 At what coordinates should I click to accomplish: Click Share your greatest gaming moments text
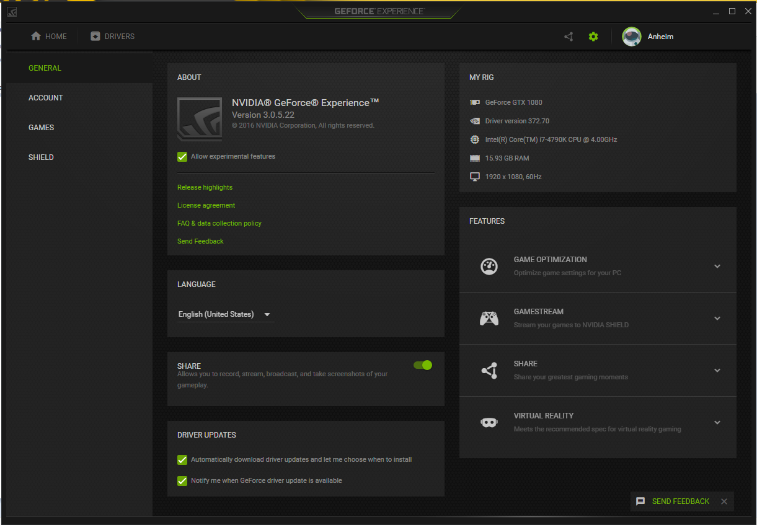point(571,377)
